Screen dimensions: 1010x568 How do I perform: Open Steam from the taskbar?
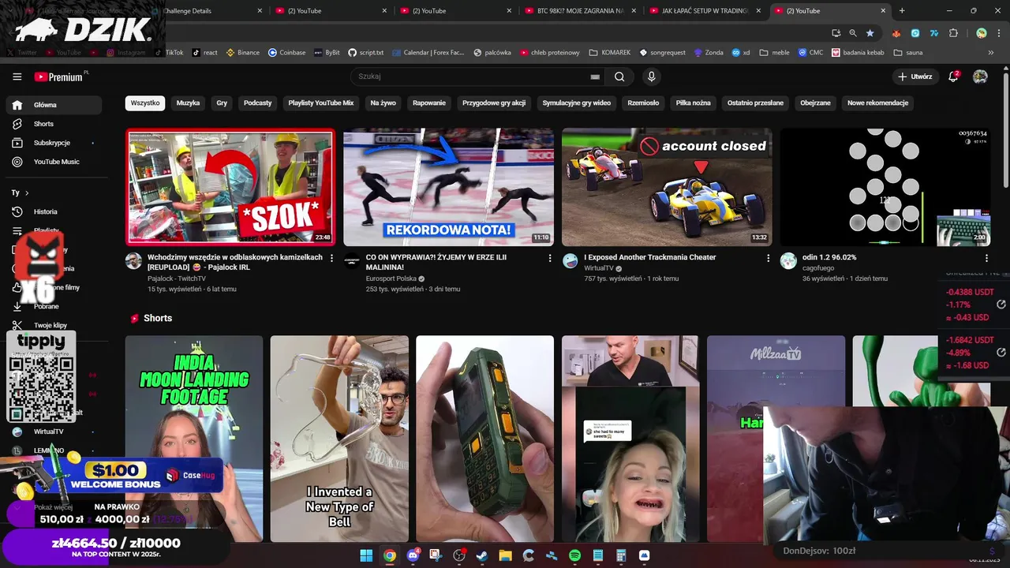click(x=482, y=555)
